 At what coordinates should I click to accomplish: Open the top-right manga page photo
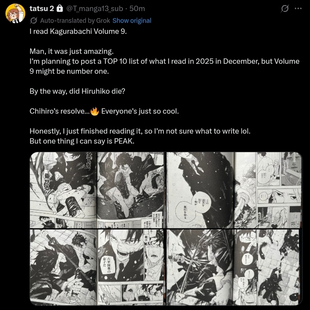coord(235,190)
